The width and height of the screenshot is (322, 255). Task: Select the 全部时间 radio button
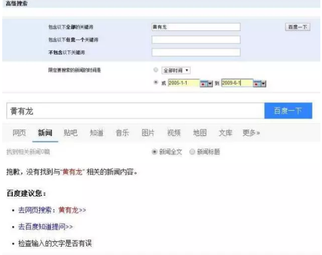tap(156, 70)
